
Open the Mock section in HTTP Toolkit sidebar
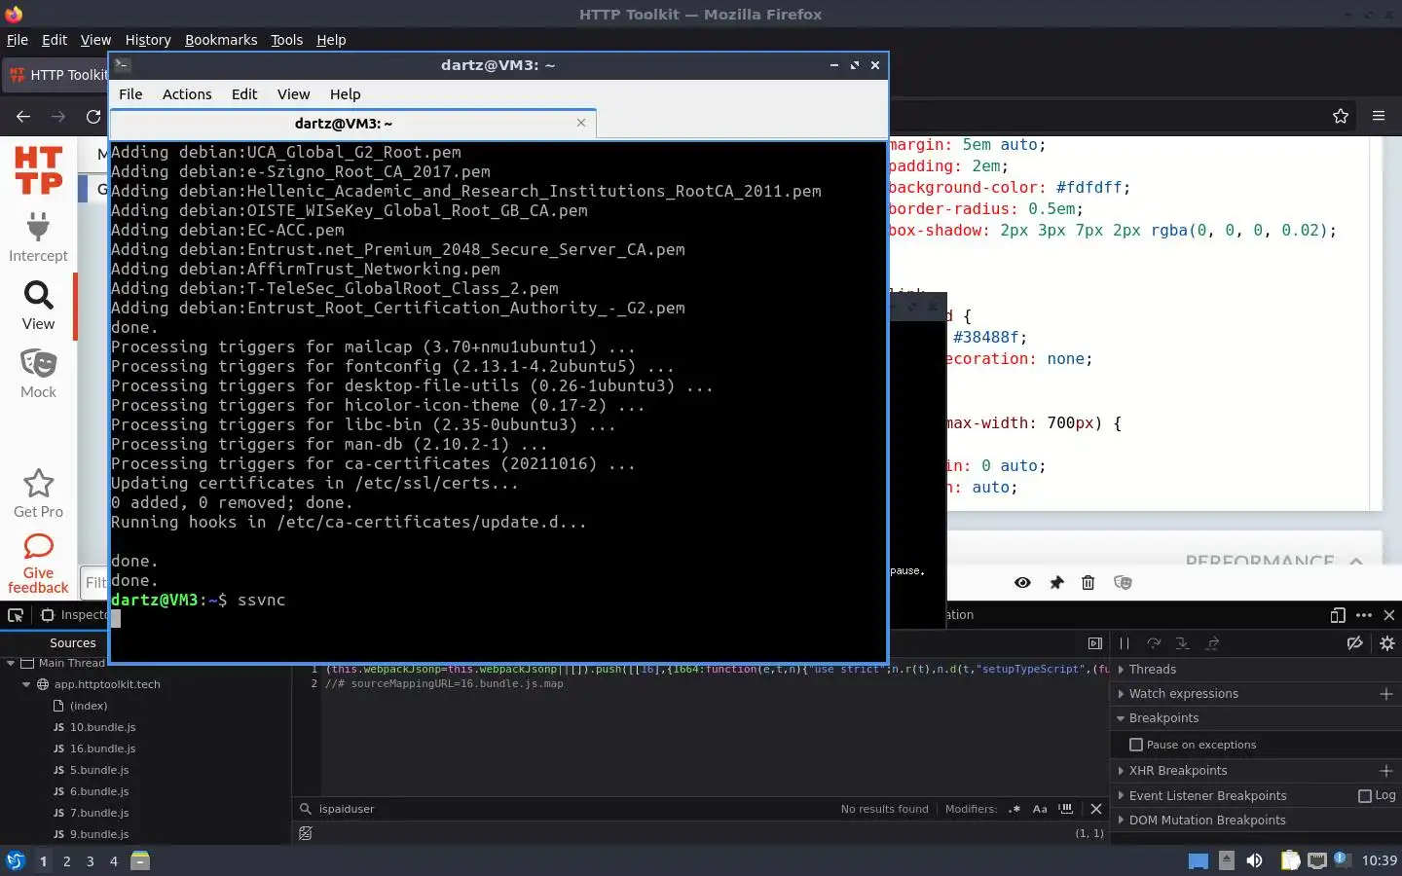point(38,374)
